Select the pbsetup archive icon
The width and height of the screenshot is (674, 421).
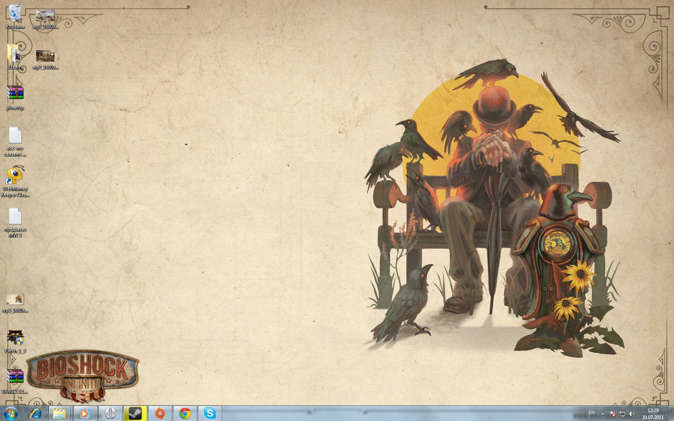(15, 96)
